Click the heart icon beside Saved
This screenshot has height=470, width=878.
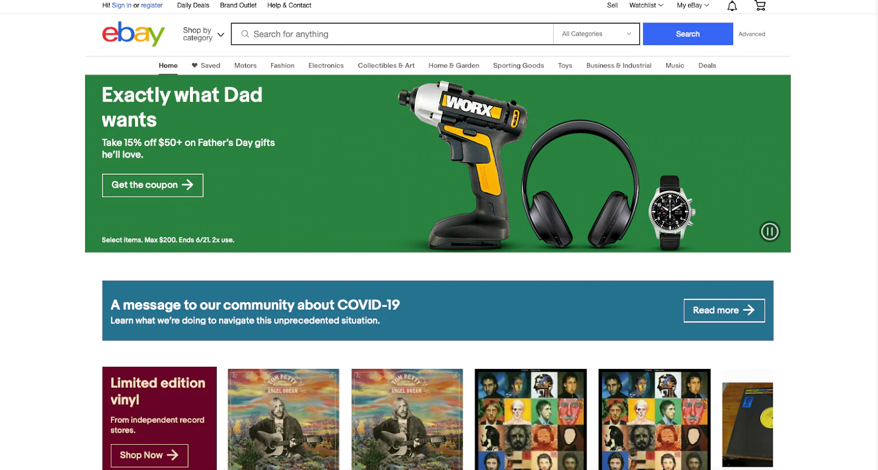click(194, 65)
